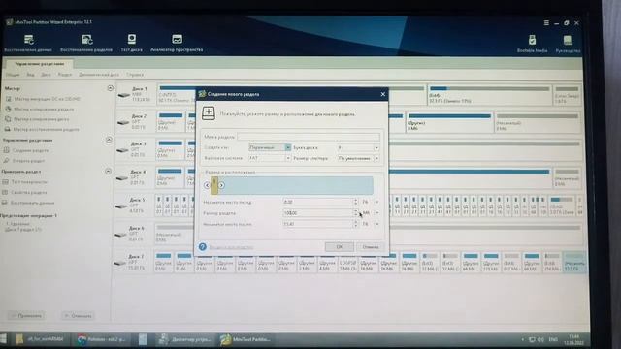Open the Partition (Раздел) menu
The image size is (621, 349).
pos(65,75)
